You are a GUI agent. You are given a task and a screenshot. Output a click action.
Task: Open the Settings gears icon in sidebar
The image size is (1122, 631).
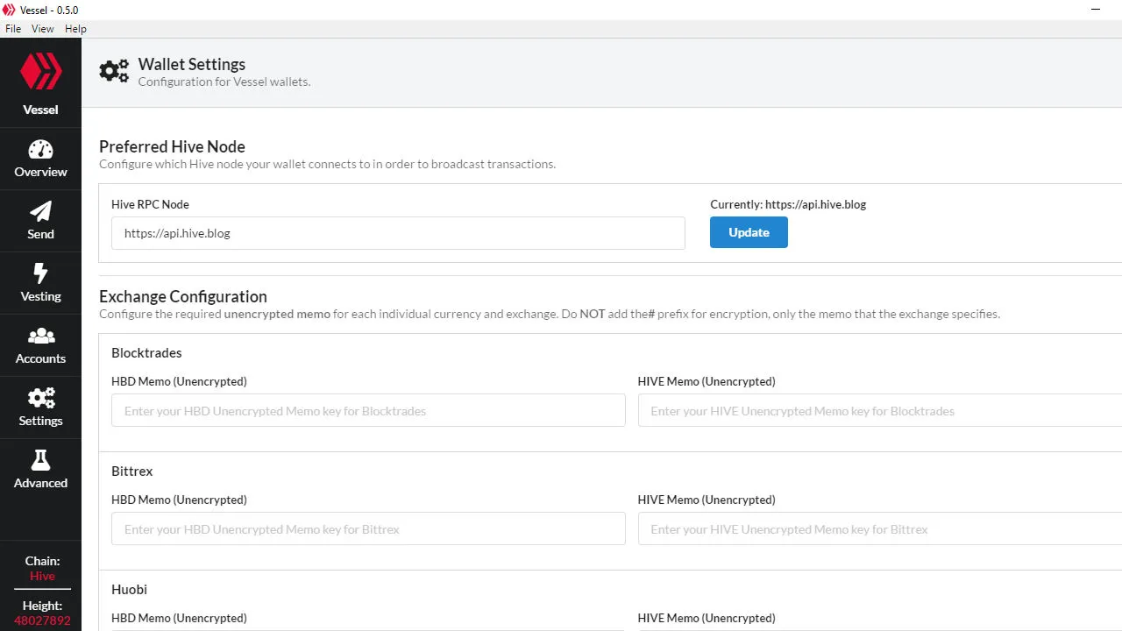pyautogui.click(x=40, y=398)
